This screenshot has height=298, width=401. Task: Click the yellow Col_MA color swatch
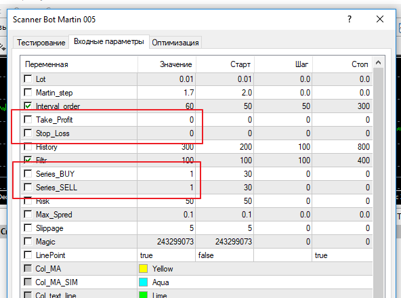[143, 269]
